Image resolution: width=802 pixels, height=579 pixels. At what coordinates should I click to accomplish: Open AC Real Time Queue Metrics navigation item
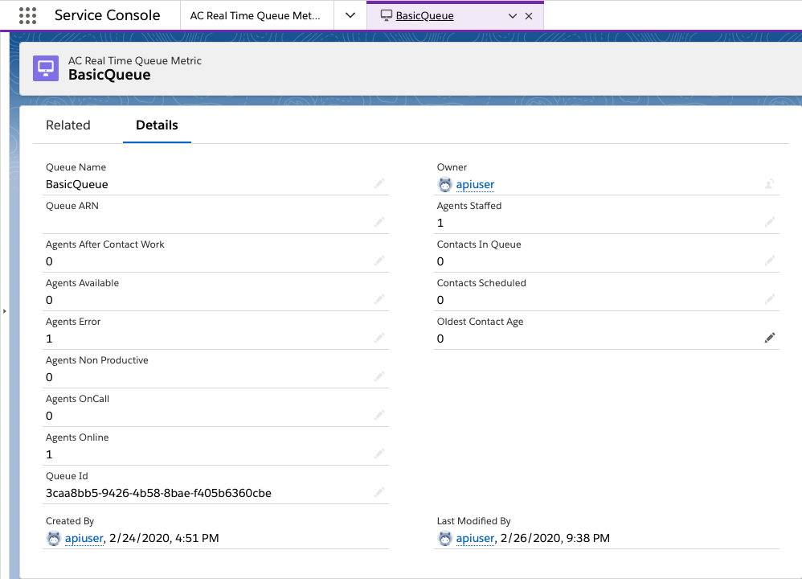coord(256,16)
